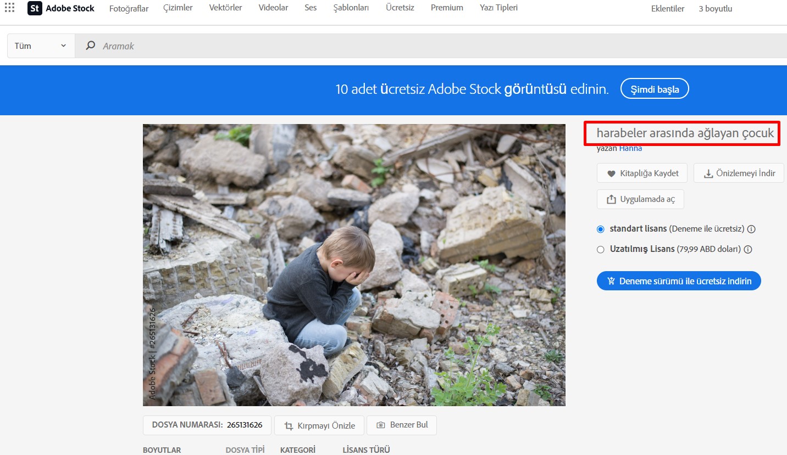
Task: Click the Şimdi başla banner button
Action: 654,89
